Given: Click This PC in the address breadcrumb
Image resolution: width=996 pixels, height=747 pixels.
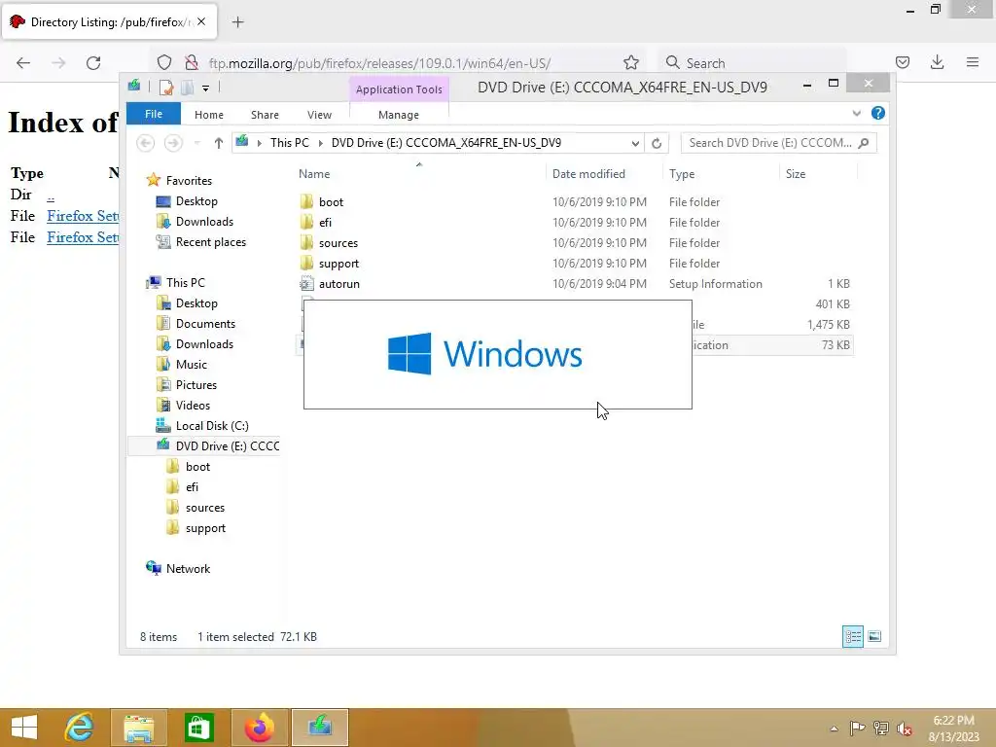Looking at the screenshot, I should click(290, 143).
